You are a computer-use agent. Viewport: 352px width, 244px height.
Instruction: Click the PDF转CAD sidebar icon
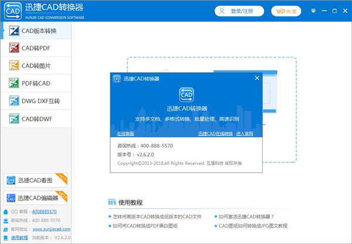pyautogui.click(x=14, y=83)
